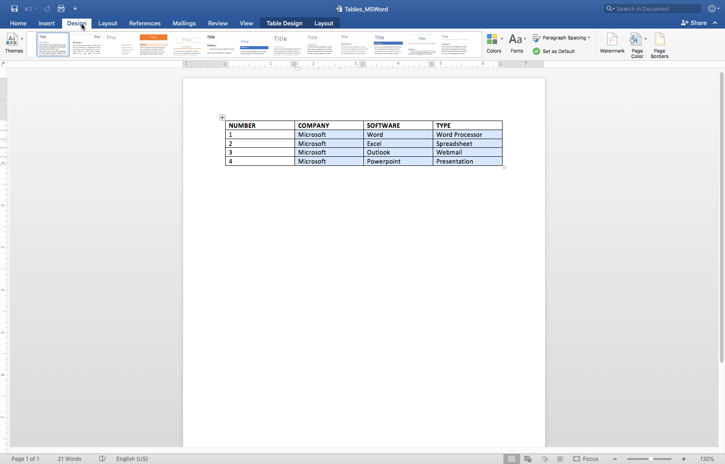
Task: Redo with the circular arrow icon
Action: click(47, 9)
